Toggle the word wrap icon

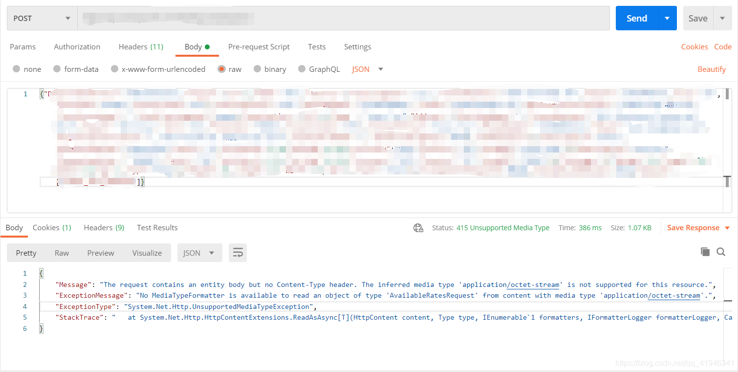[238, 253]
